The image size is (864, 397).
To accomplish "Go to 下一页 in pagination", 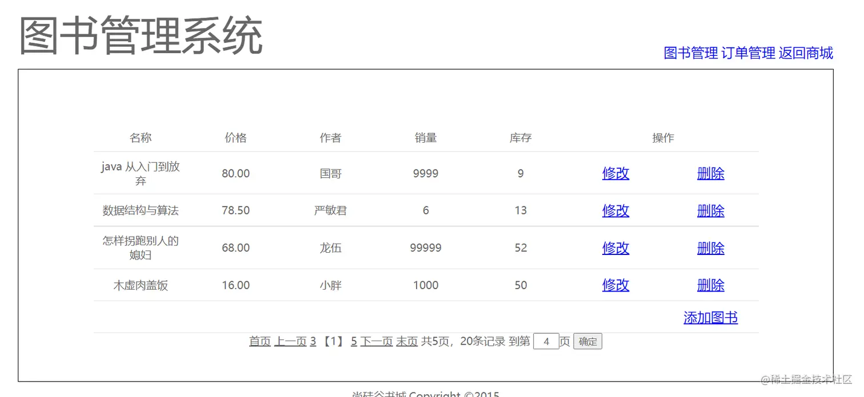I will [377, 341].
